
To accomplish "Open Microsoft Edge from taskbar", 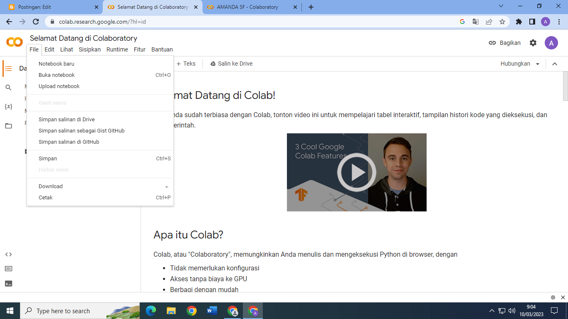I will click(151, 311).
